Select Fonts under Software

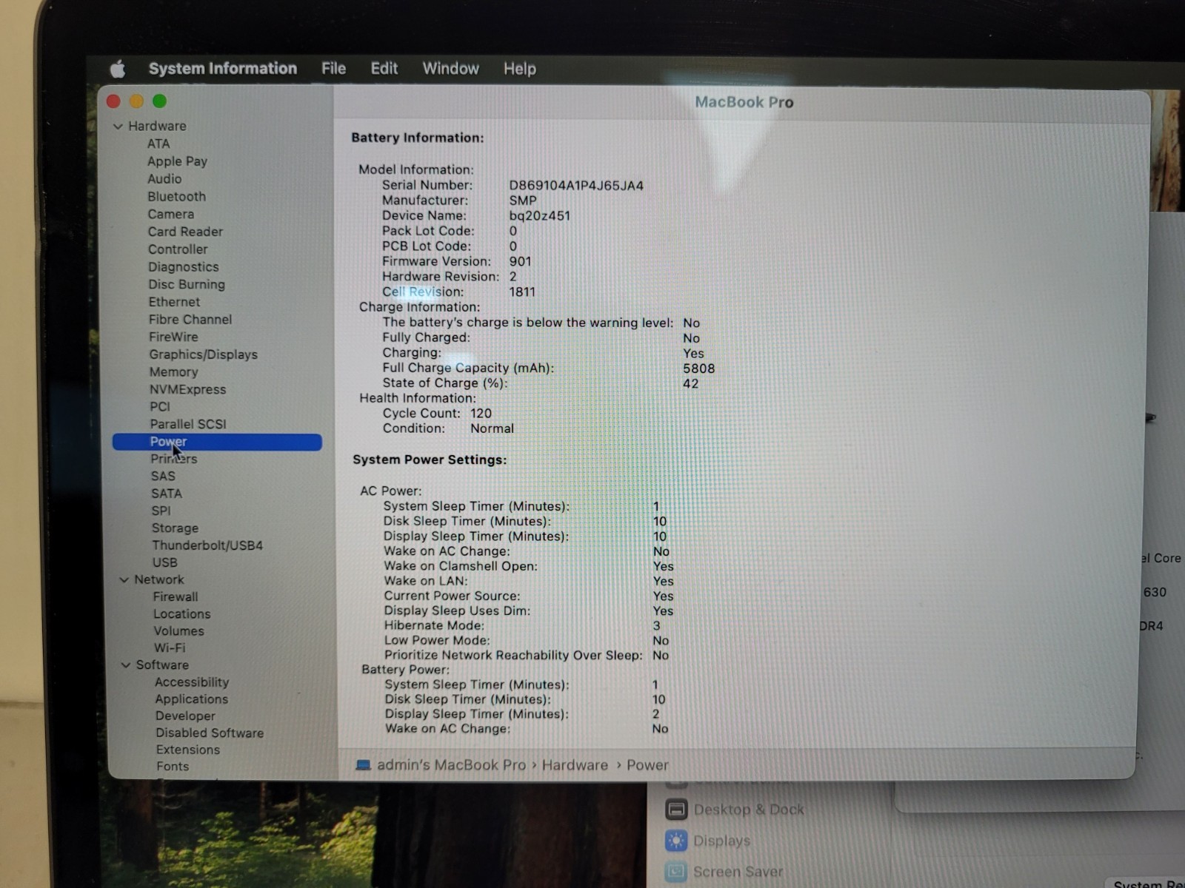(173, 767)
